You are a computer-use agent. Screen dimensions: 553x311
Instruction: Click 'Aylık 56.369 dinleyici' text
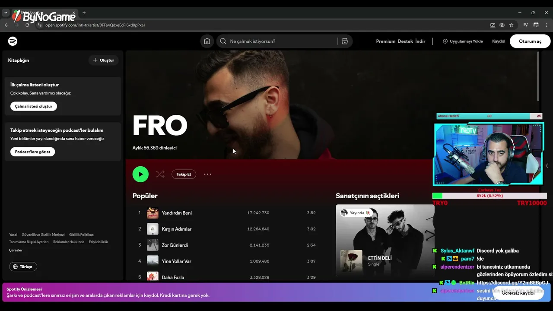pyautogui.click(x=155, y=148)
